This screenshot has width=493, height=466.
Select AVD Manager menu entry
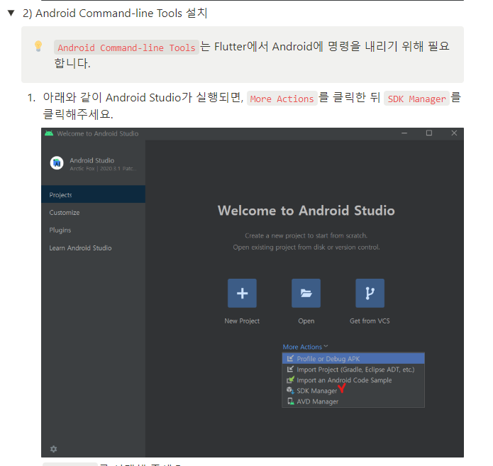pyautogui.click(x=353, y=401)
